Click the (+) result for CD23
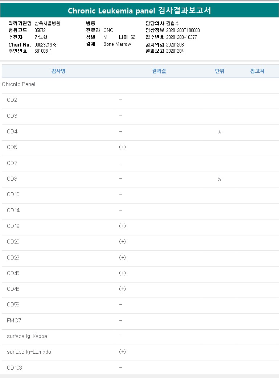The image size is (279, 378). click(x=122, y=257)
